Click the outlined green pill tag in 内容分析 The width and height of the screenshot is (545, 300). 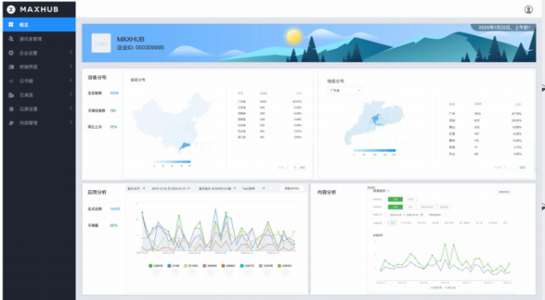click(x=393, y=223)
